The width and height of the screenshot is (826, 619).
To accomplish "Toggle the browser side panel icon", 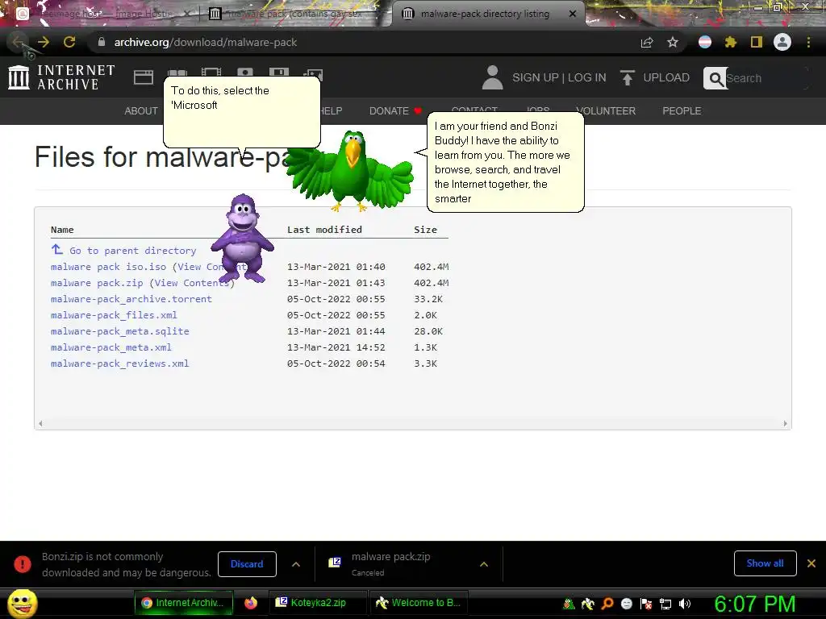I will (x=757, y=42).
